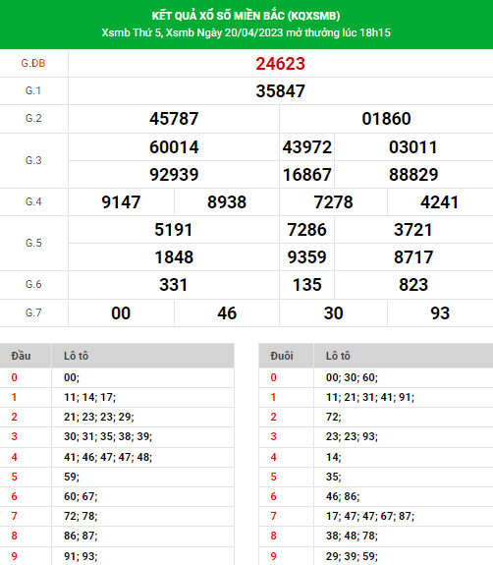Click the Đầu column header

coord(21,356)
